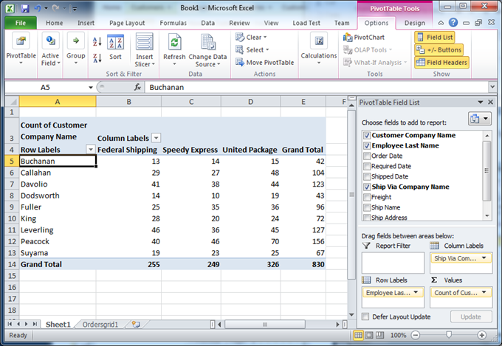
Task: Click the Undo arrow in title bar
Action: point(38,8)
